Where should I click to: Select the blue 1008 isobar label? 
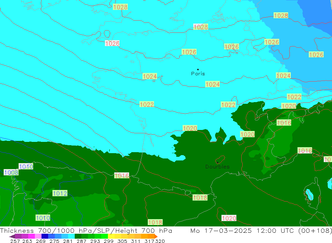pyautogui.click(x=11, y=172)
